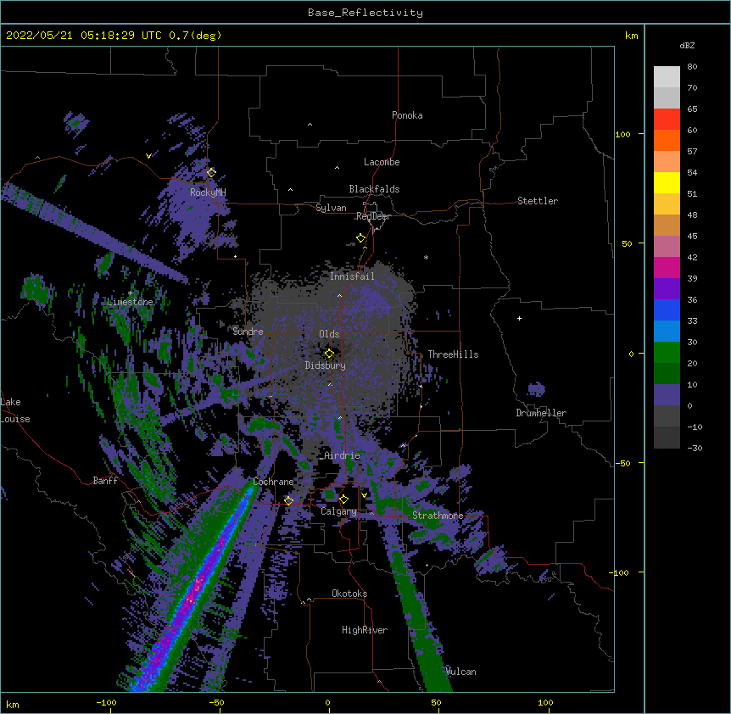Screen dimensions: 731x714
Task: Select the light gray 70-80 dBZ legend swatch
Action: tap(667, 77)
